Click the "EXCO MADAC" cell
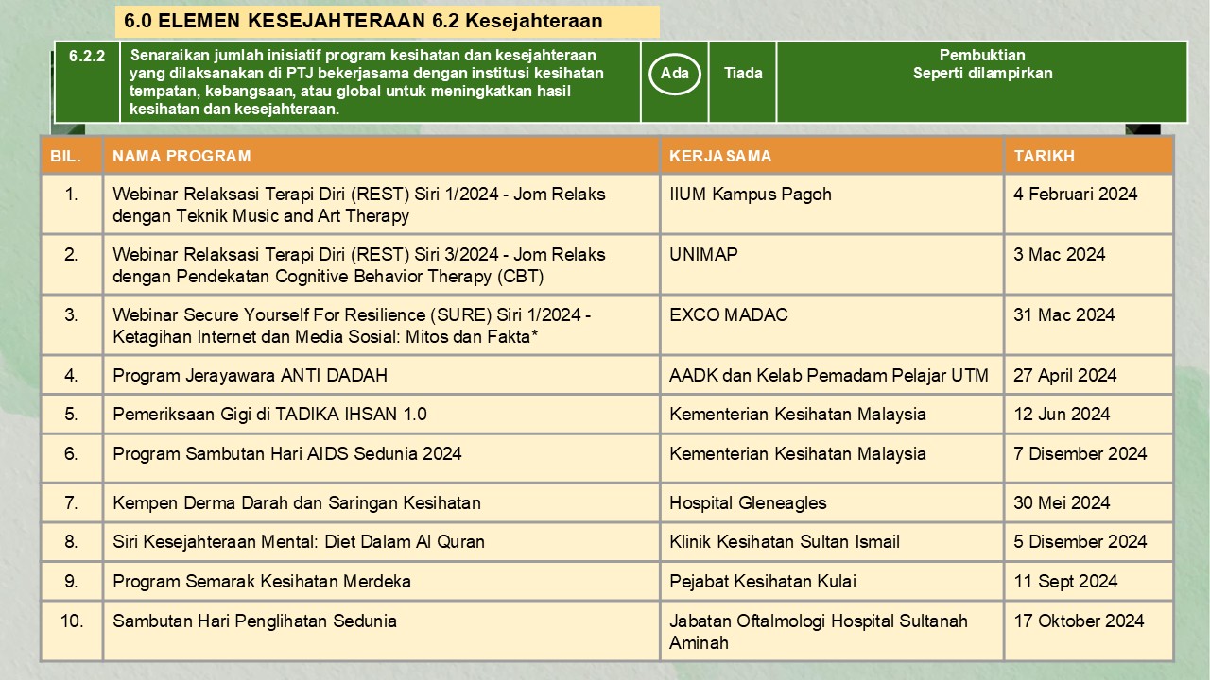This screenshot has width=1210, height=680. tap(722, 315)
